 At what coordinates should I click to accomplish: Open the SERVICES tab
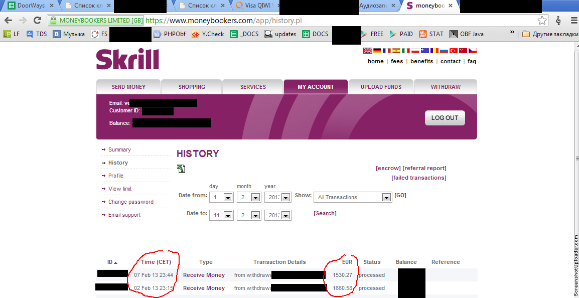[253, 87]
